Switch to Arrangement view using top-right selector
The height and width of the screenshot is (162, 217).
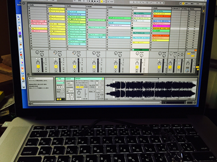[204, 8]
